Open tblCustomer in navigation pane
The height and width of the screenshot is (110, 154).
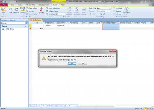10,29
